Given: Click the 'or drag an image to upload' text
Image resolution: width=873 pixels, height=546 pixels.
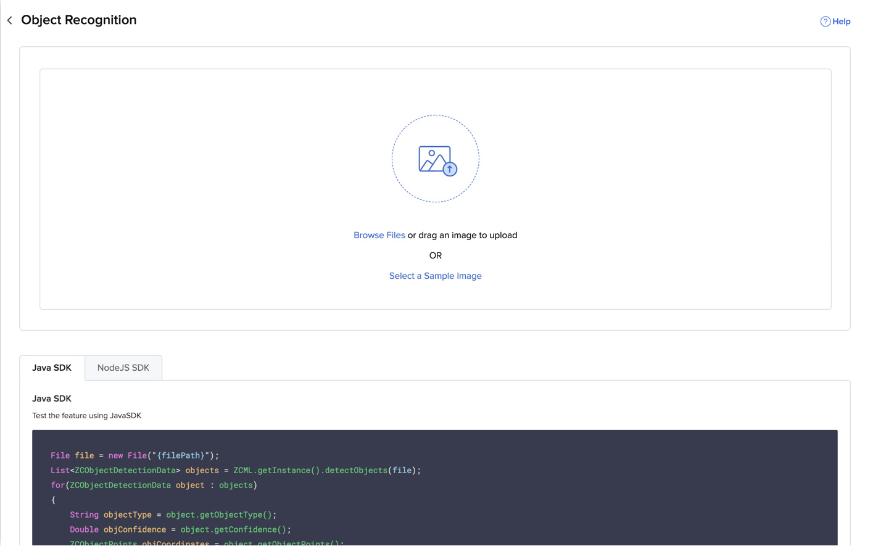Looking at the screenshot, I should (x=462, y=235).
